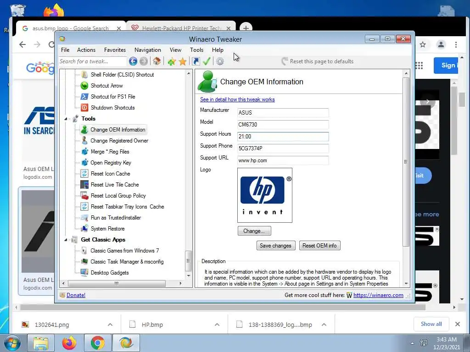Open Firefox from the taskbar
Image resolution: width=470 pixels, height=352 pixels.
click(x=69, y=343)
